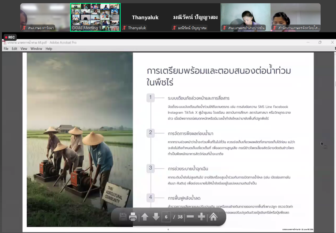This screenshot has width=336, height=233.
Task: Select the มณีรัตน์ ปัญญาสม participant tile
Action: (195, 17)
